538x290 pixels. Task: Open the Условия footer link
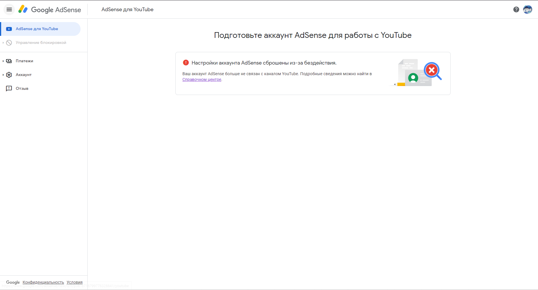point(75,282)
